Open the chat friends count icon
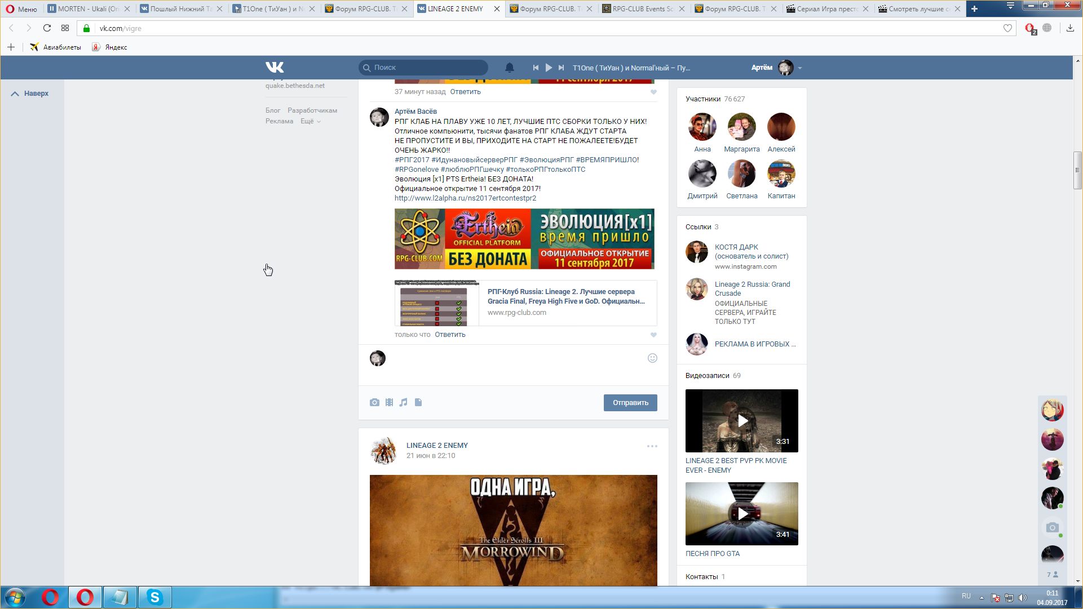Image resolution: width=1083 pixels, height=609 pixels. (1053, 575)
